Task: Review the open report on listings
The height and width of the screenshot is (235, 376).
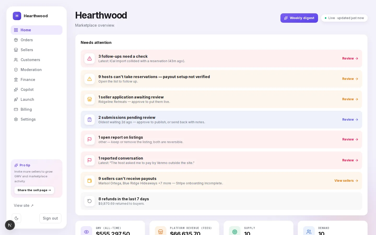Action: [350, 139]
